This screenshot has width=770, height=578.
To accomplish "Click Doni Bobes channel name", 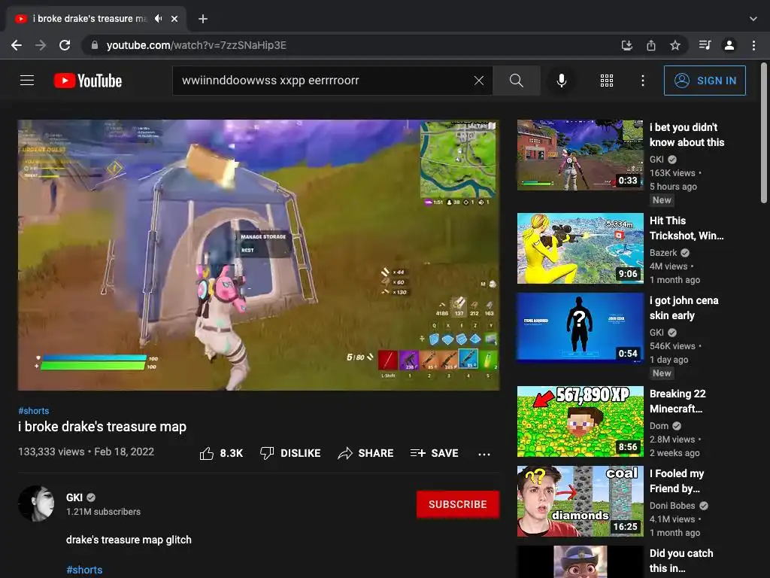I will point(672,505).
